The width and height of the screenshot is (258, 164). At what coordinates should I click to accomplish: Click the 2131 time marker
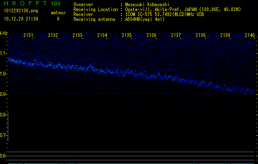pos(28,36)
